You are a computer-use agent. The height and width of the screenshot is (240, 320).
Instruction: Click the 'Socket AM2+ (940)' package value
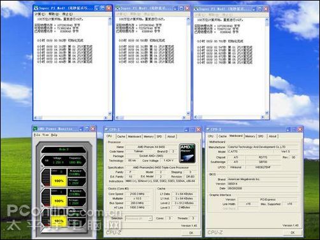151,156
